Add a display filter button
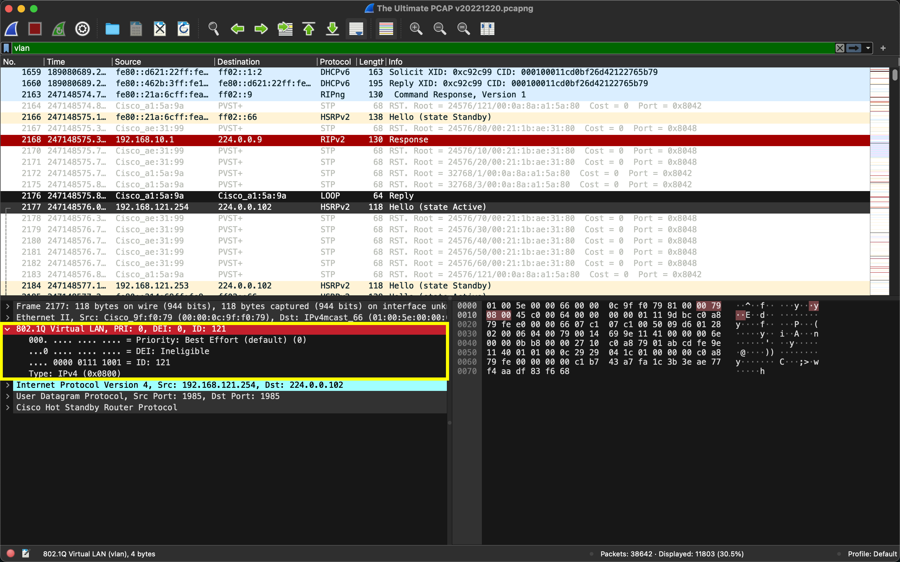Screen dimensions: 900x562 coord(883,48)
